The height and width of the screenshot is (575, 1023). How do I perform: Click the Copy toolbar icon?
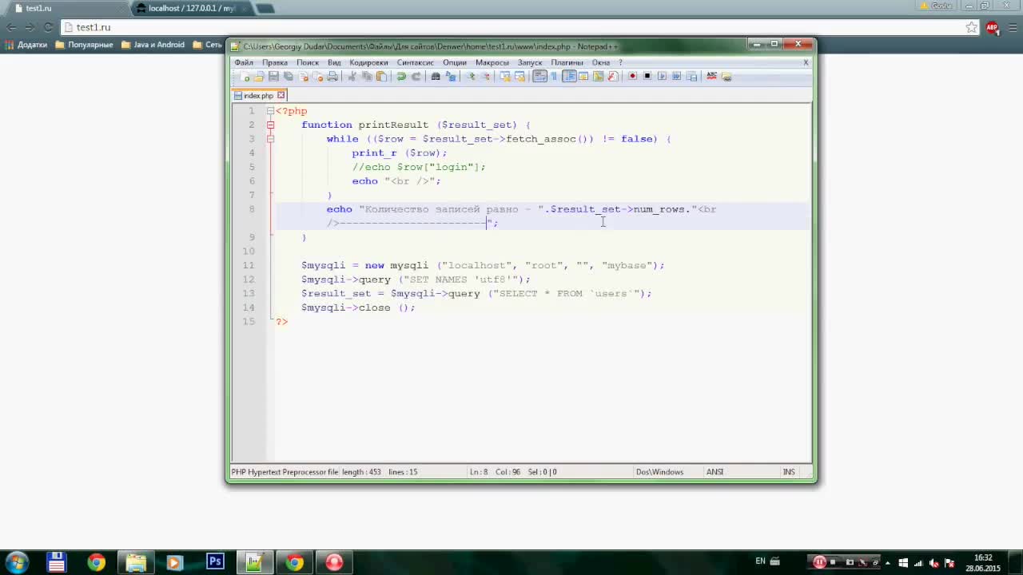367,77
